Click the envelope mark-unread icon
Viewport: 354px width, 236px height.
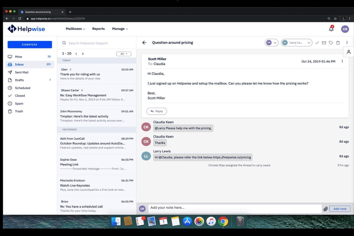[324, 43]
